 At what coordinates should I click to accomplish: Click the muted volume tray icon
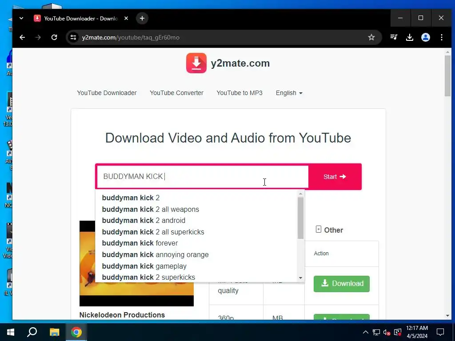(x=387, y=332)
